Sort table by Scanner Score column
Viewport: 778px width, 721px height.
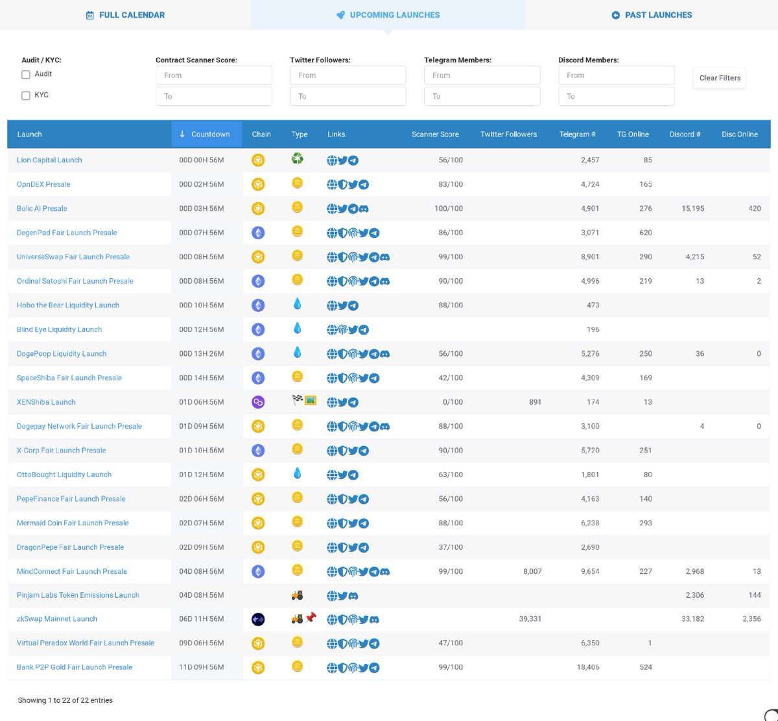click(435, 134)
